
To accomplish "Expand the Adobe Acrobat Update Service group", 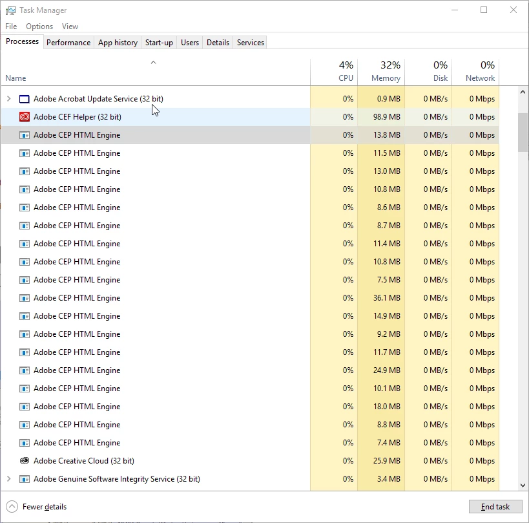I will 9,99.
